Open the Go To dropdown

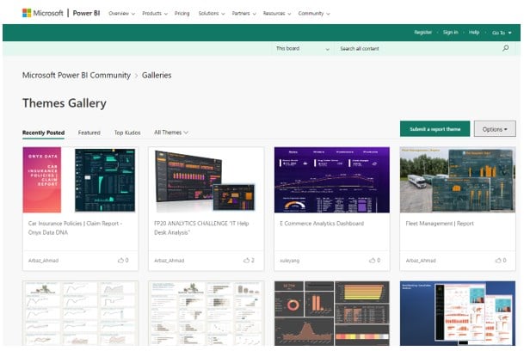point(502,33)
